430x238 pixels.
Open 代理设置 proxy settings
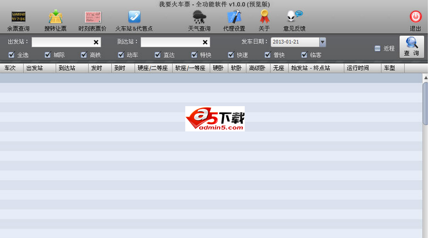234,18
